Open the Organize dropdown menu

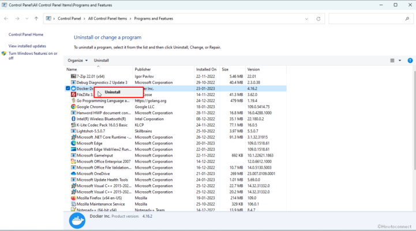(x=77, y=61)
